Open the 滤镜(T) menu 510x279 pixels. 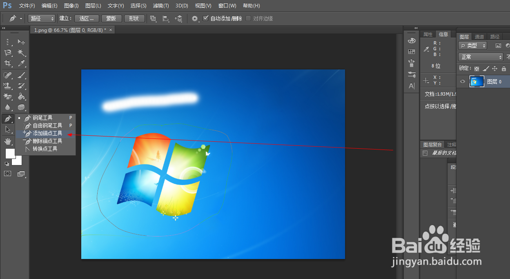click(161, 6)
